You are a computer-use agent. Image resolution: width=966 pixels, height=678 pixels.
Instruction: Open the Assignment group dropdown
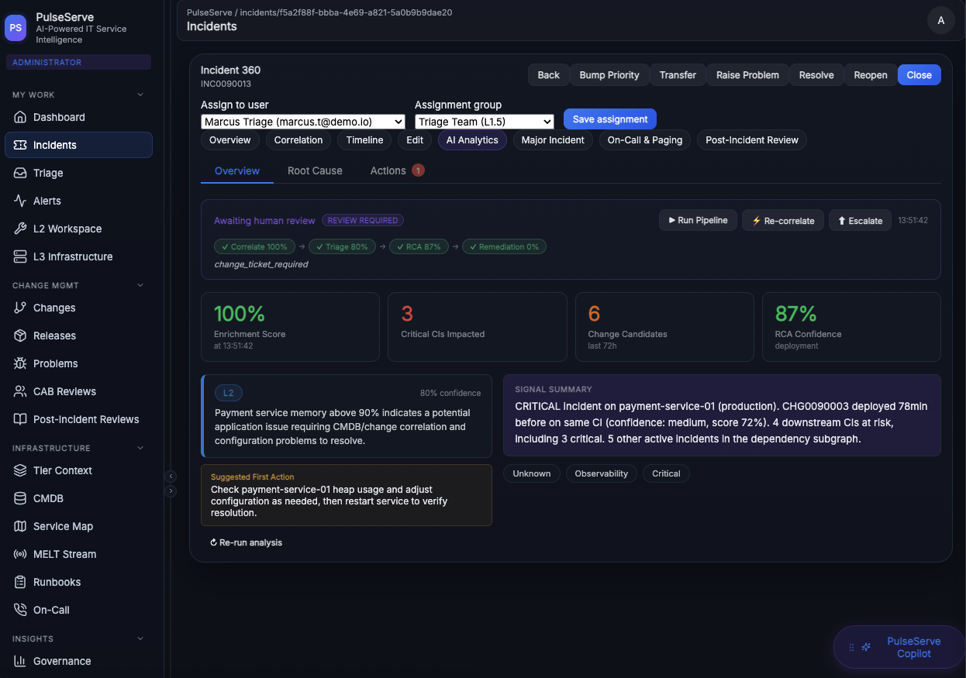(x=485, y=122)
